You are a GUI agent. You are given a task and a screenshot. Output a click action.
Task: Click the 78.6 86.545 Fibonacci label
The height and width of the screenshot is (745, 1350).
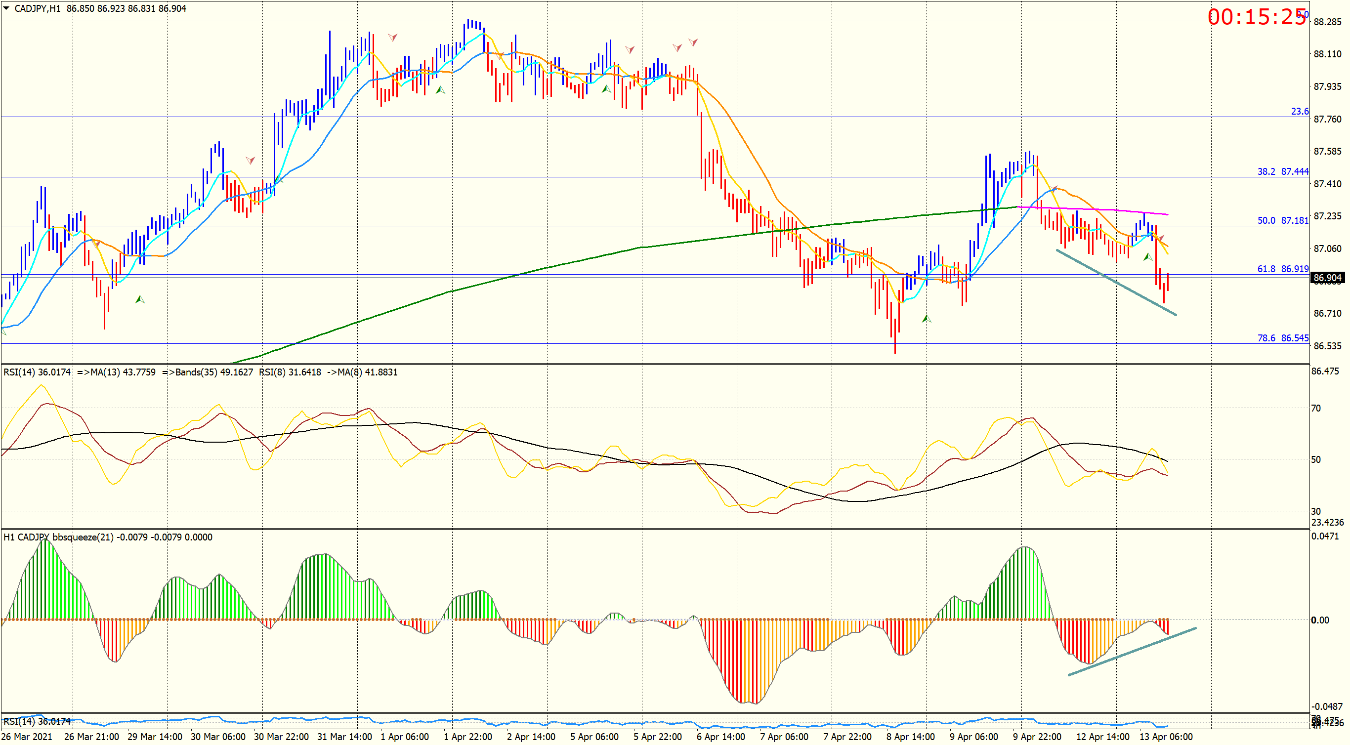[x=1282, y=338]
